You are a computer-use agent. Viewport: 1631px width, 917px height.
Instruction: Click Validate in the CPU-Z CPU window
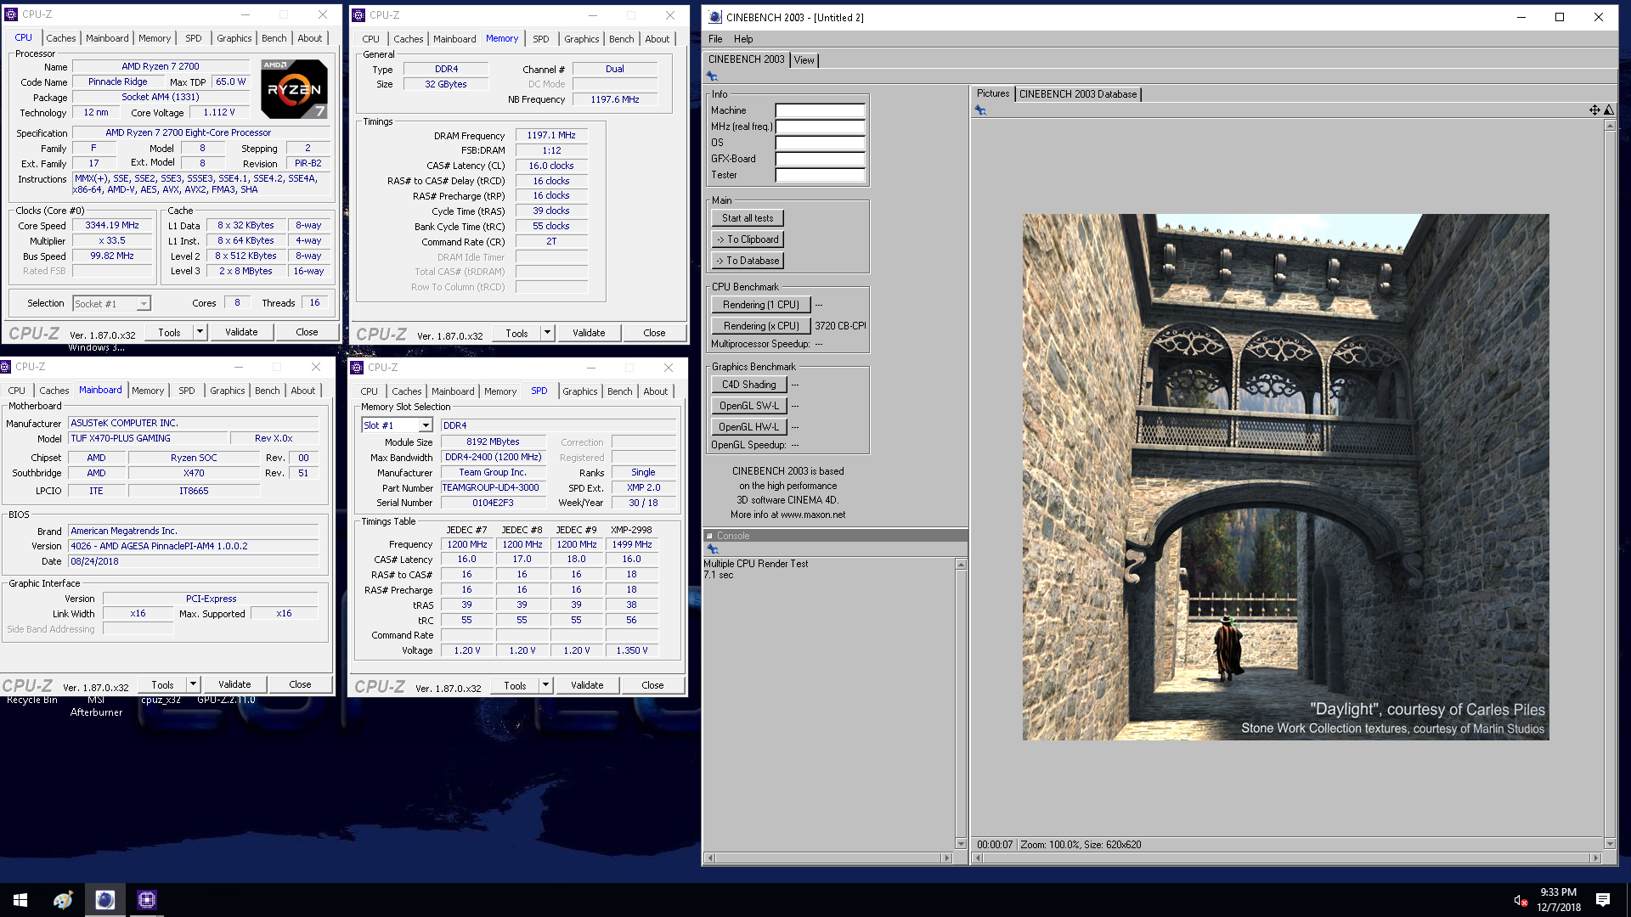(x=241, y=332)
